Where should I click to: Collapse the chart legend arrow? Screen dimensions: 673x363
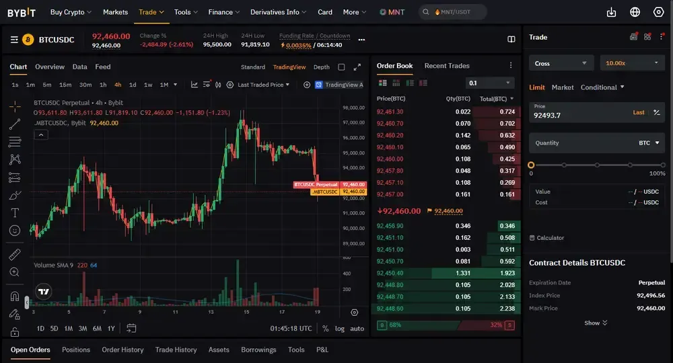(41, 134)
